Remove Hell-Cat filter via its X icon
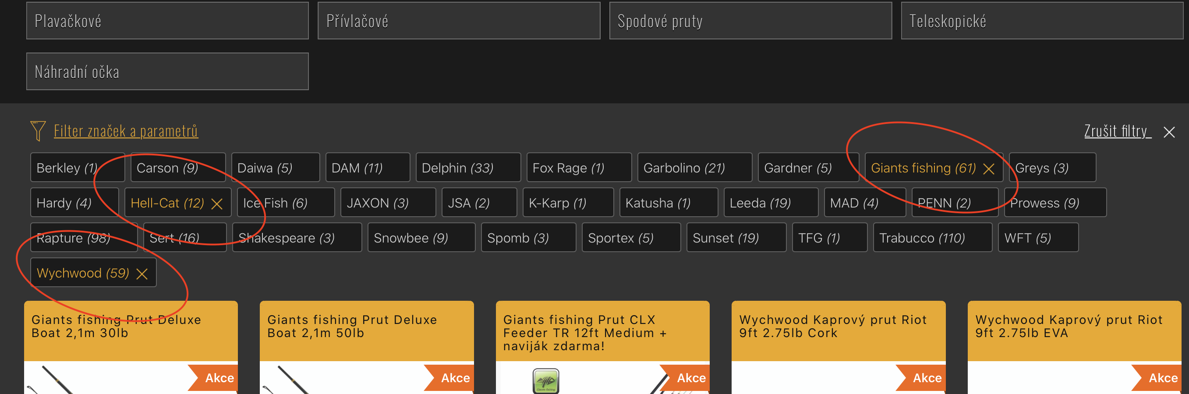The image size is (1189, 394). [x=216, y=204]
